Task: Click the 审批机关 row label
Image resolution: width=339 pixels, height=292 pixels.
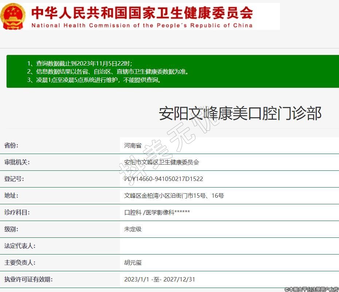Action: pyautogui.click(x=17, y=162)
